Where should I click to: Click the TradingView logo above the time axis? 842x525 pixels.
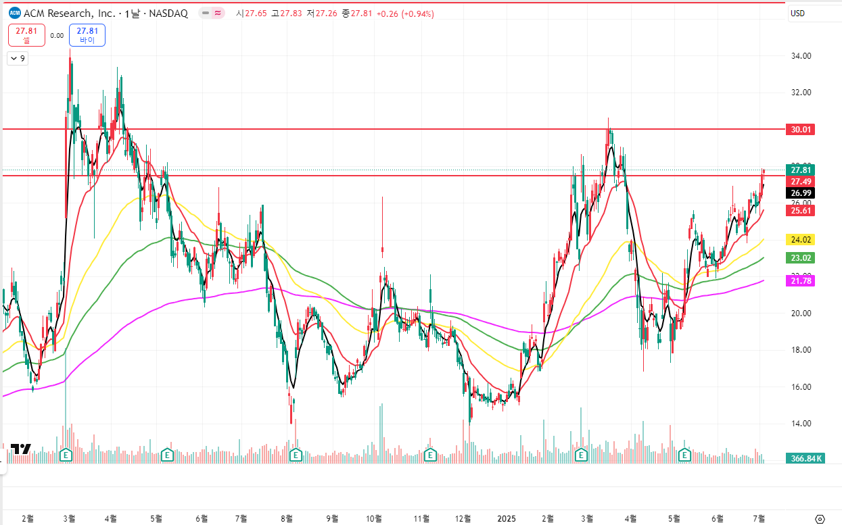coord(21,449)
